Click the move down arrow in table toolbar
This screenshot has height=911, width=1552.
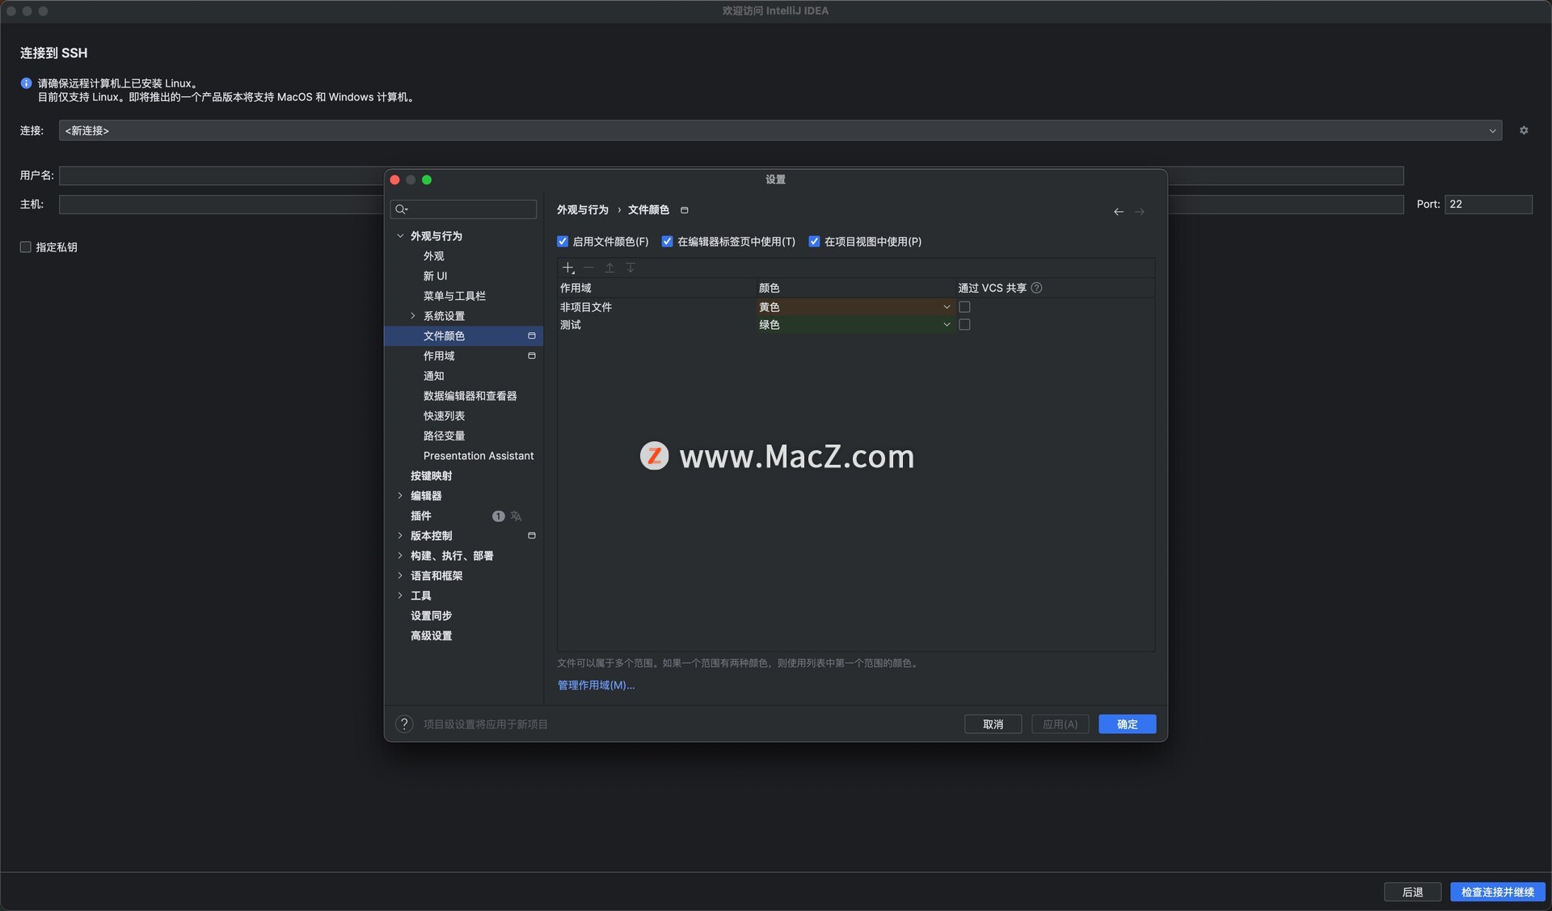click(x=630, y=268)
